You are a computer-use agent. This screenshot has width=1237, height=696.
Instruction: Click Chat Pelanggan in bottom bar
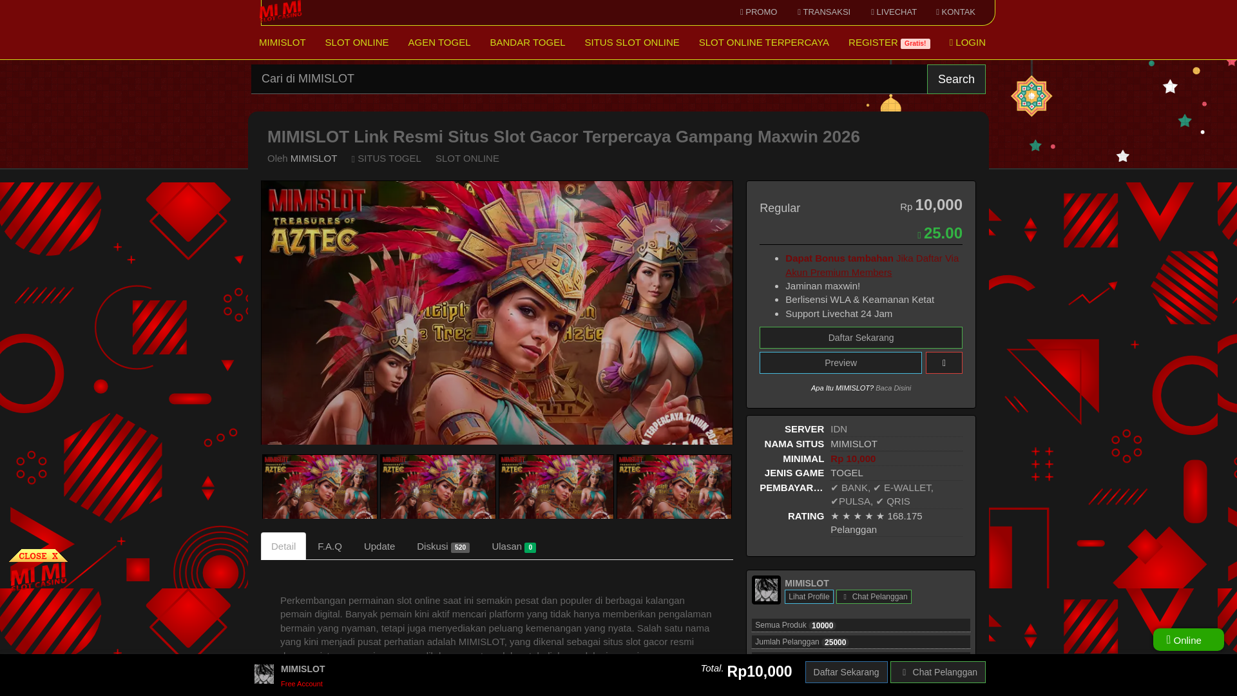938,672
